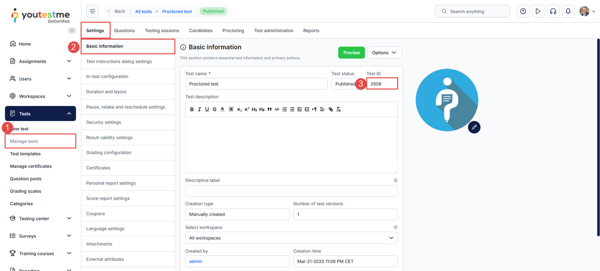Screen dimensions: 600x271
Task: Click the help question mark icon
Action: pyautogui.click(x=523, y=11)
